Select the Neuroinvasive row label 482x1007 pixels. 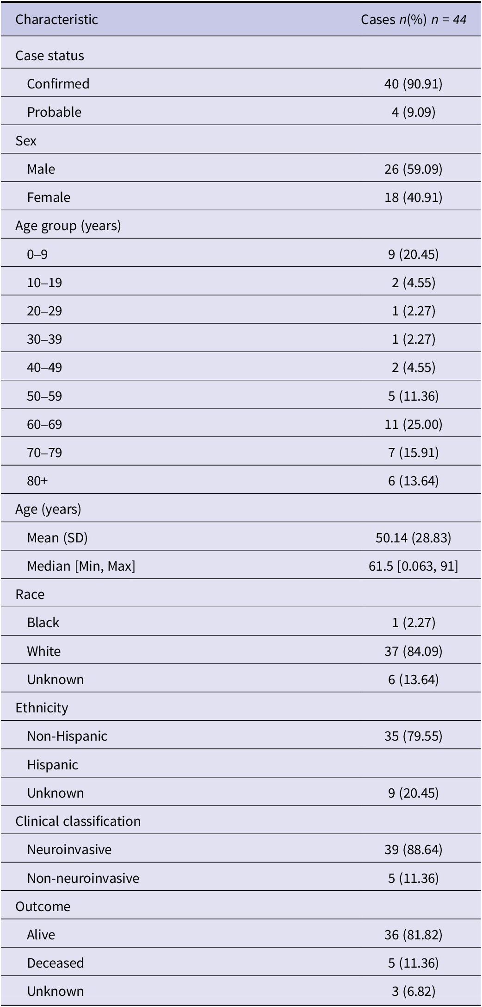tap(69, 850)
